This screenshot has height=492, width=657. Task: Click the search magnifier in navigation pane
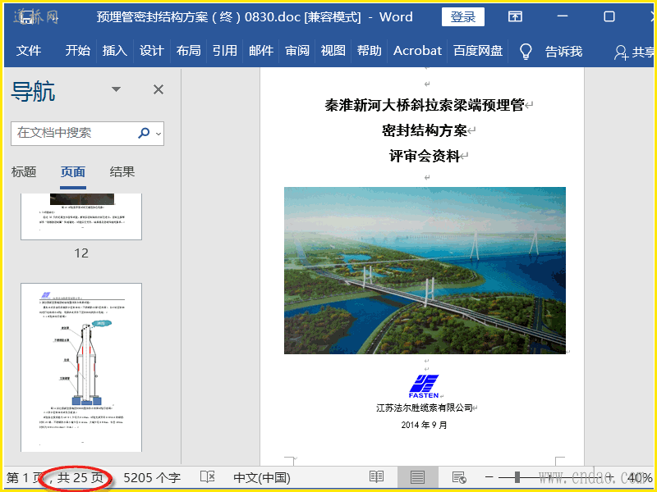[145, 133]
